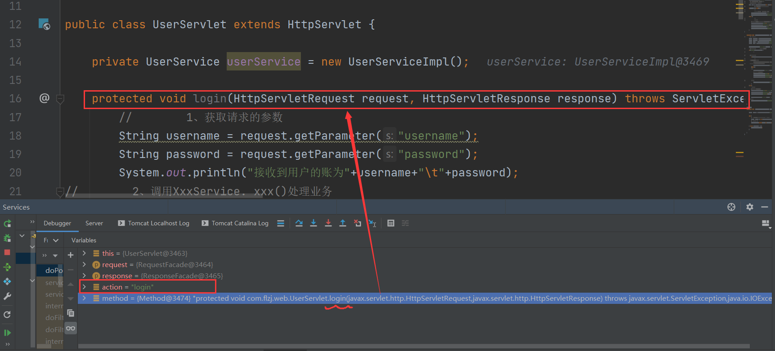Open the Services panel gear options
This screenshot has height=351, width=775.
pyautogui.click(x=750, y=207)
